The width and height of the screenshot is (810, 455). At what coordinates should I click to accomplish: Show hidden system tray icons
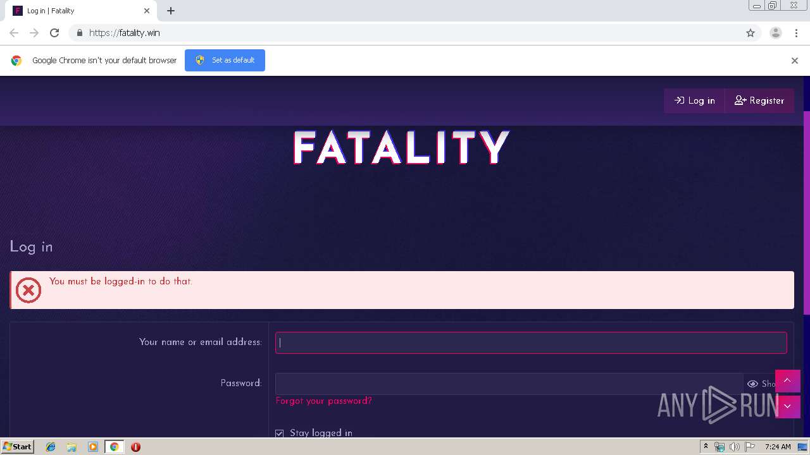(706, 447)
